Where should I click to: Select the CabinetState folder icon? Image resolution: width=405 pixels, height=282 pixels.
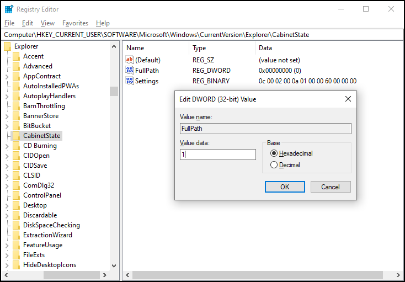(16, 136)
